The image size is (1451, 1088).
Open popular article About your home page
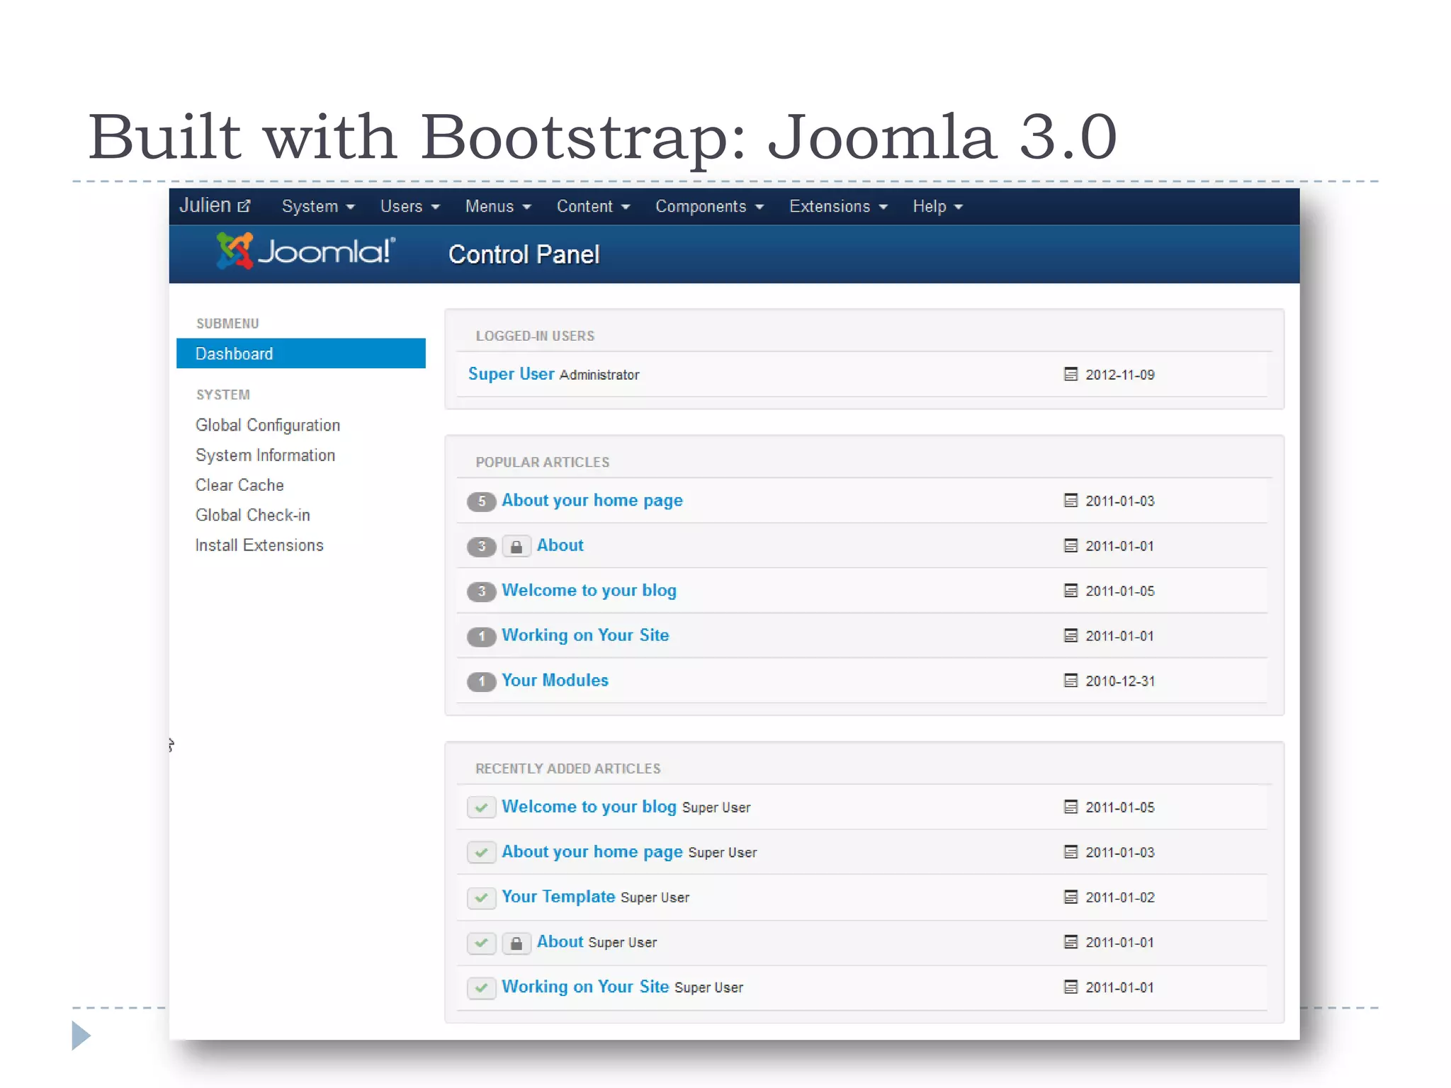pos(592,501)
